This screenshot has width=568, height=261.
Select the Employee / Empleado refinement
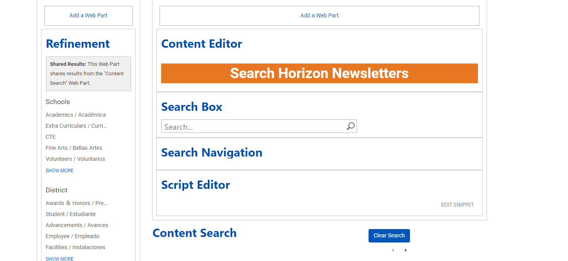click(x=72, y=236)
